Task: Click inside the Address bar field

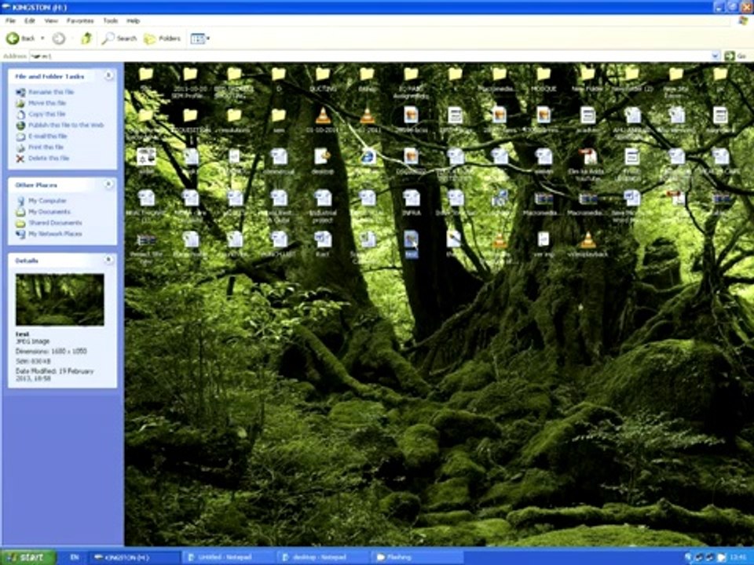Action: pyautogui.click(x=370, y=56)
